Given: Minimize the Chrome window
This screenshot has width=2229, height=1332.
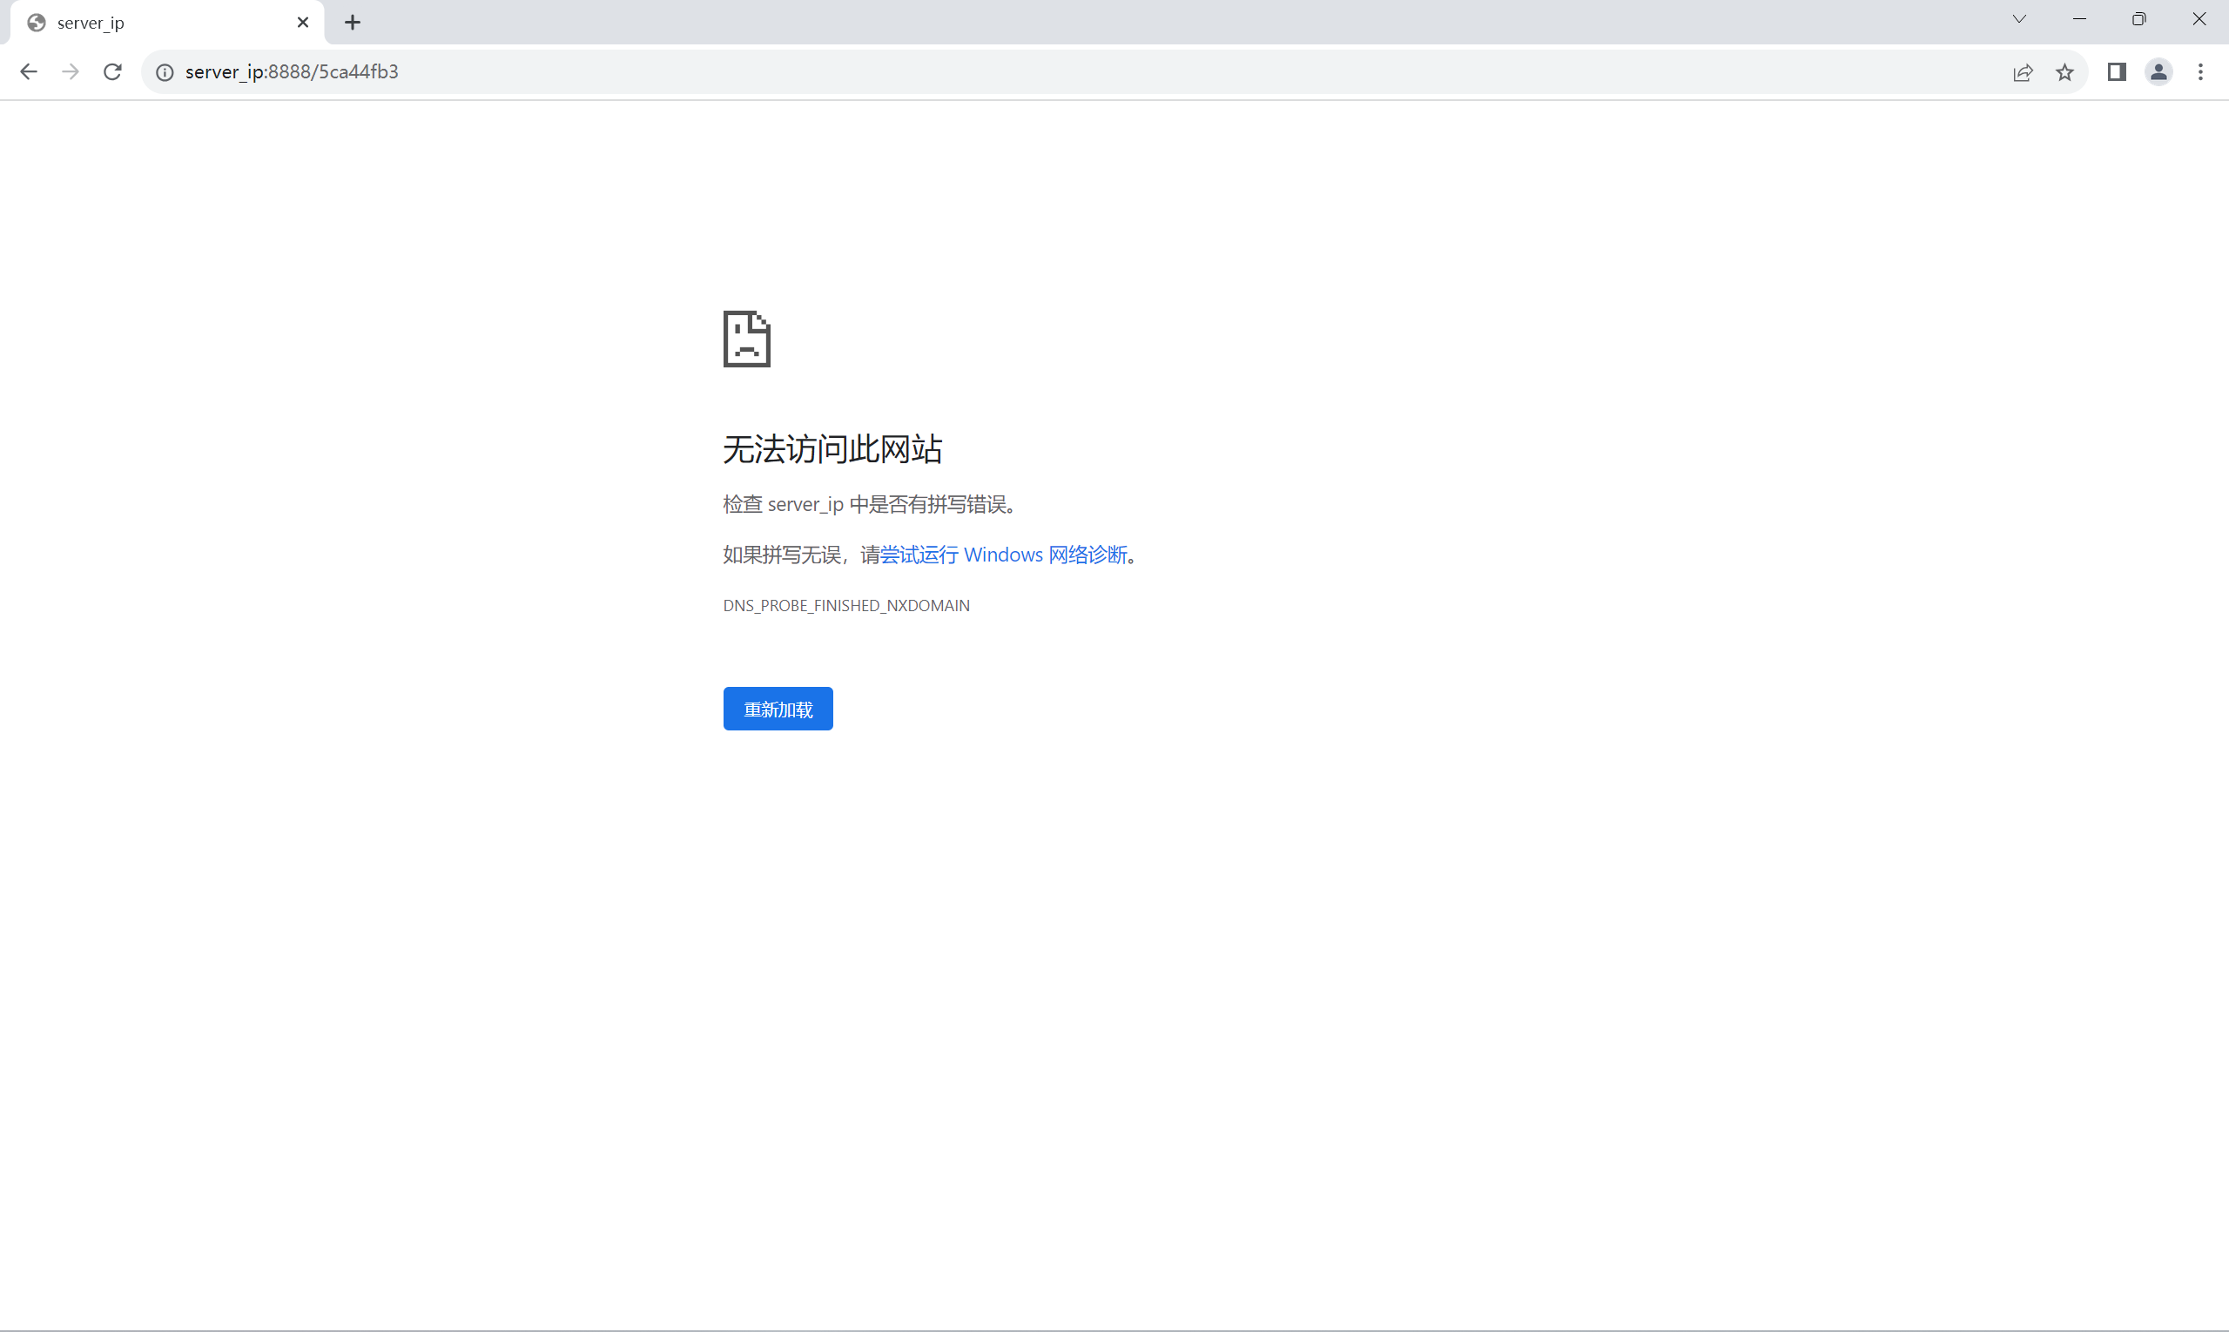Looking at the screenshot, I should (x=2079, y=19).
